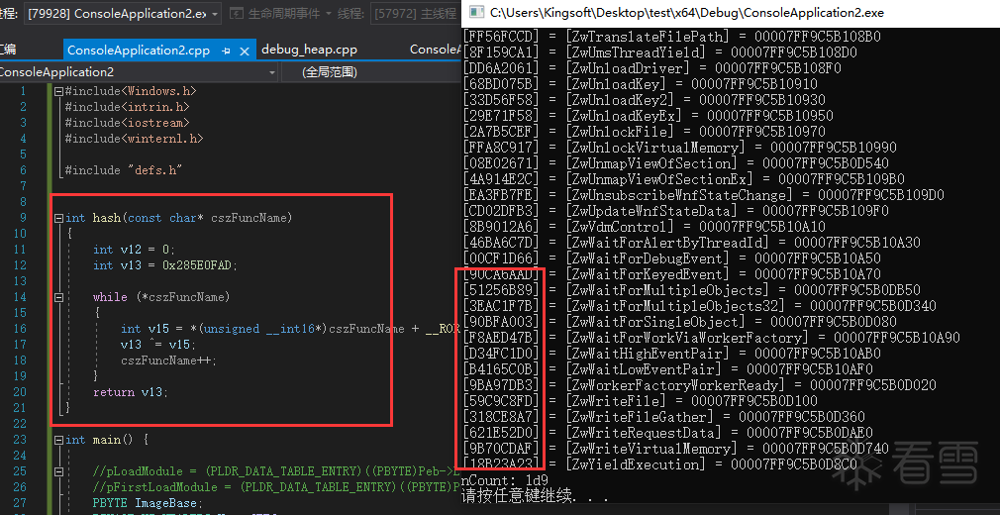Click the ZwWaitForDebugEvent console row
This screenshot has width=1000, height=515.
671,258
